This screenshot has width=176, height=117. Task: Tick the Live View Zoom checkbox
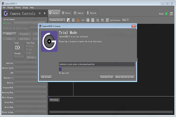click(x=27, y=49)
